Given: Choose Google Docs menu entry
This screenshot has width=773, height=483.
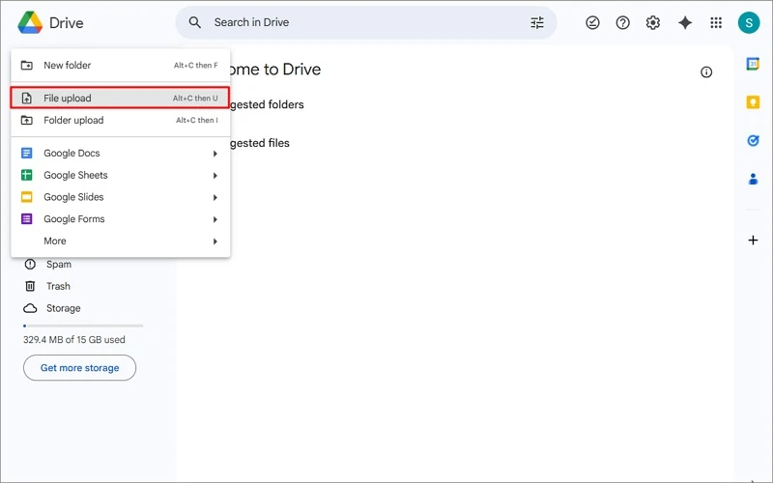Looking at the screenshot, I should click(x=120, y=154).
